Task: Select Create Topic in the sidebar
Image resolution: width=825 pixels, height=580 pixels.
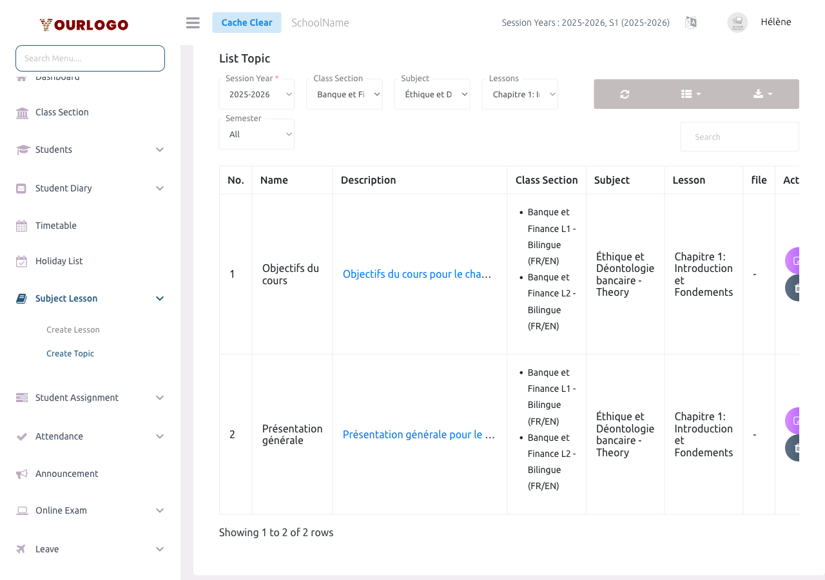Action: [x=70, y=353]
